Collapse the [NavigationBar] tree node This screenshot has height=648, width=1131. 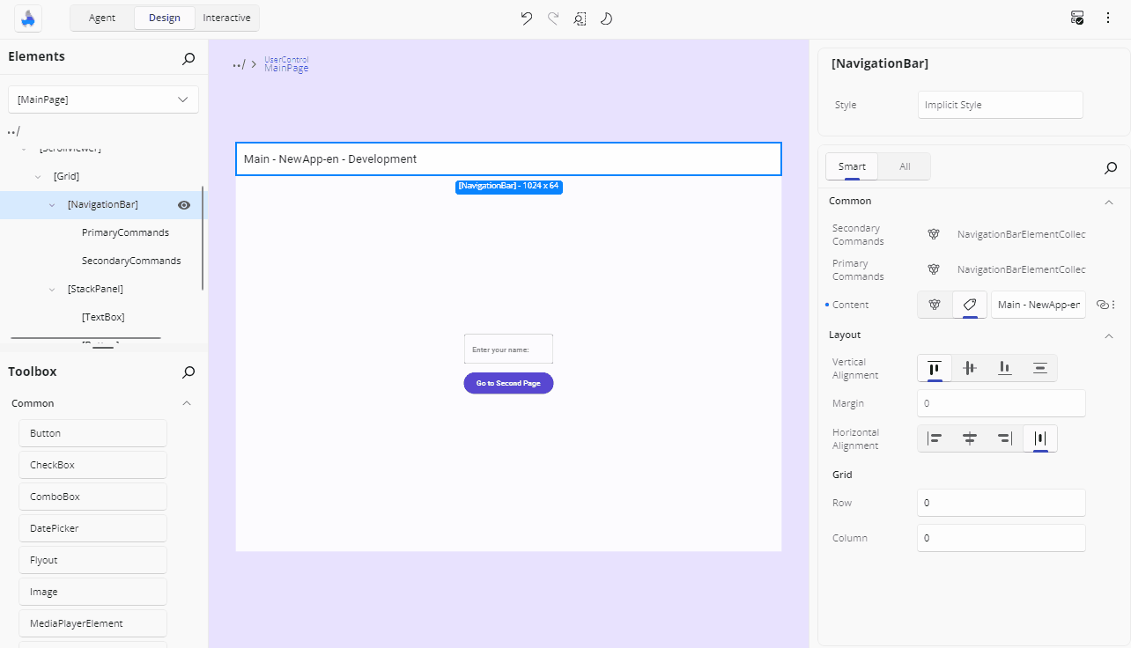pyautogui.click(x=51, y=204)
